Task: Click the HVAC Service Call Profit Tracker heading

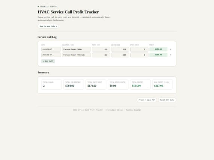Action: pos(68,12)
